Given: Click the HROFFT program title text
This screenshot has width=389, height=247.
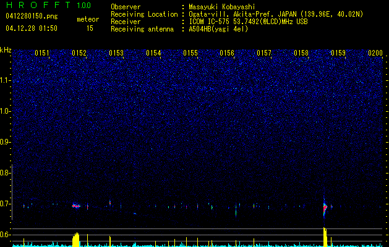Looking at the screenshot, I should click(38, 5).
